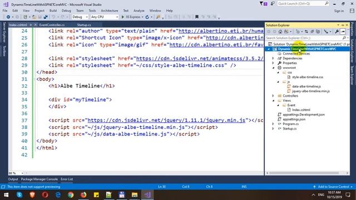
Task: Open the Error List tab
Action: click(67, 179)
